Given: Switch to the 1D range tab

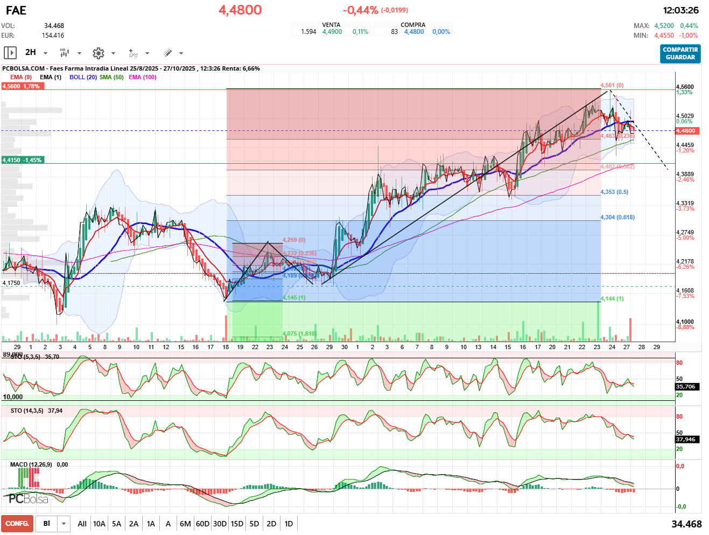Looking at the screenshot, I should [289, 524].
